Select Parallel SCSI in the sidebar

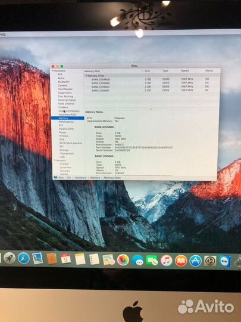click(66, 129)
